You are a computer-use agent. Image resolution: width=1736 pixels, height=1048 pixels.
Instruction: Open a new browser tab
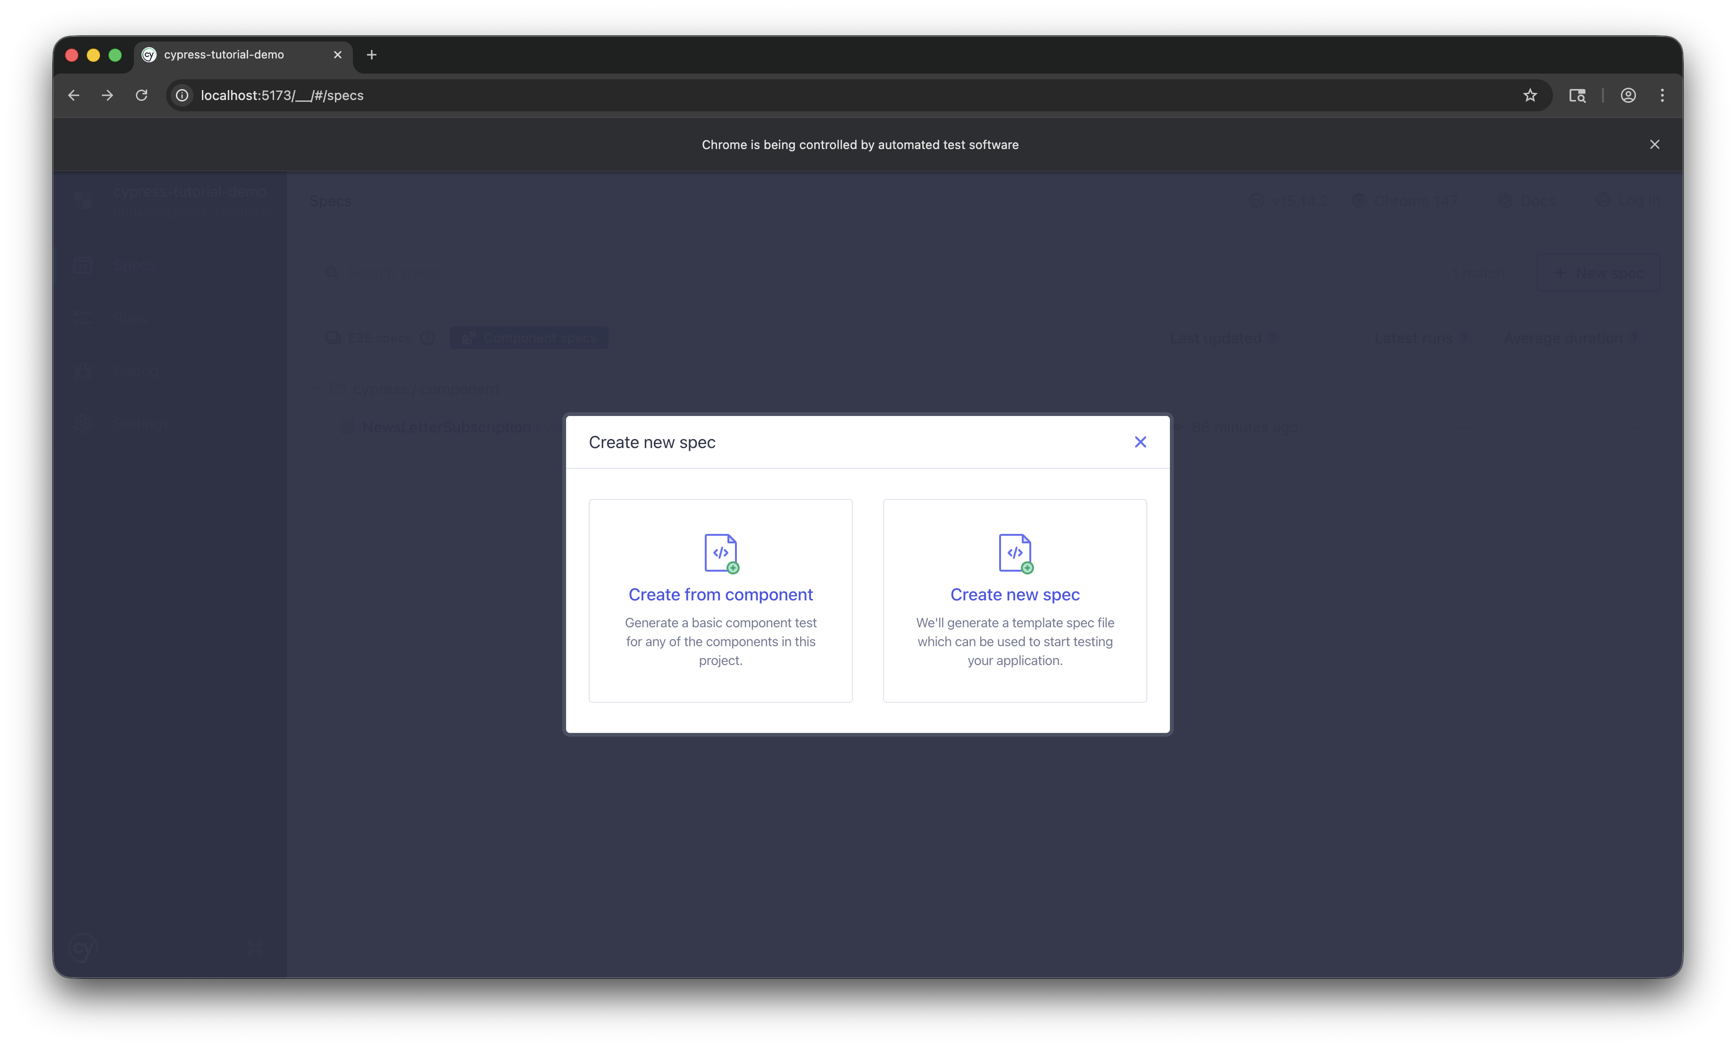(371, 54)
